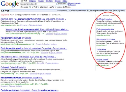Open 'Guia web Guia de Productos' result

pos(13,67)
